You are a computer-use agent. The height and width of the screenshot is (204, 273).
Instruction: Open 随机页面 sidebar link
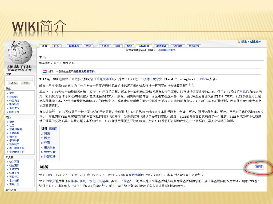(x=14, y=112)
